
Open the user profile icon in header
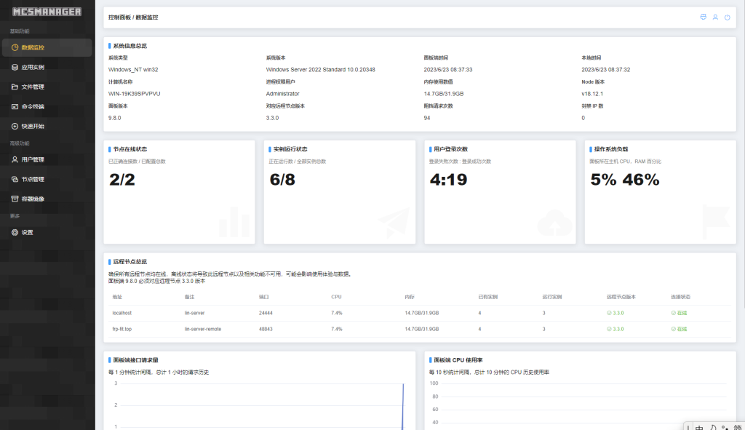(715, 17)
